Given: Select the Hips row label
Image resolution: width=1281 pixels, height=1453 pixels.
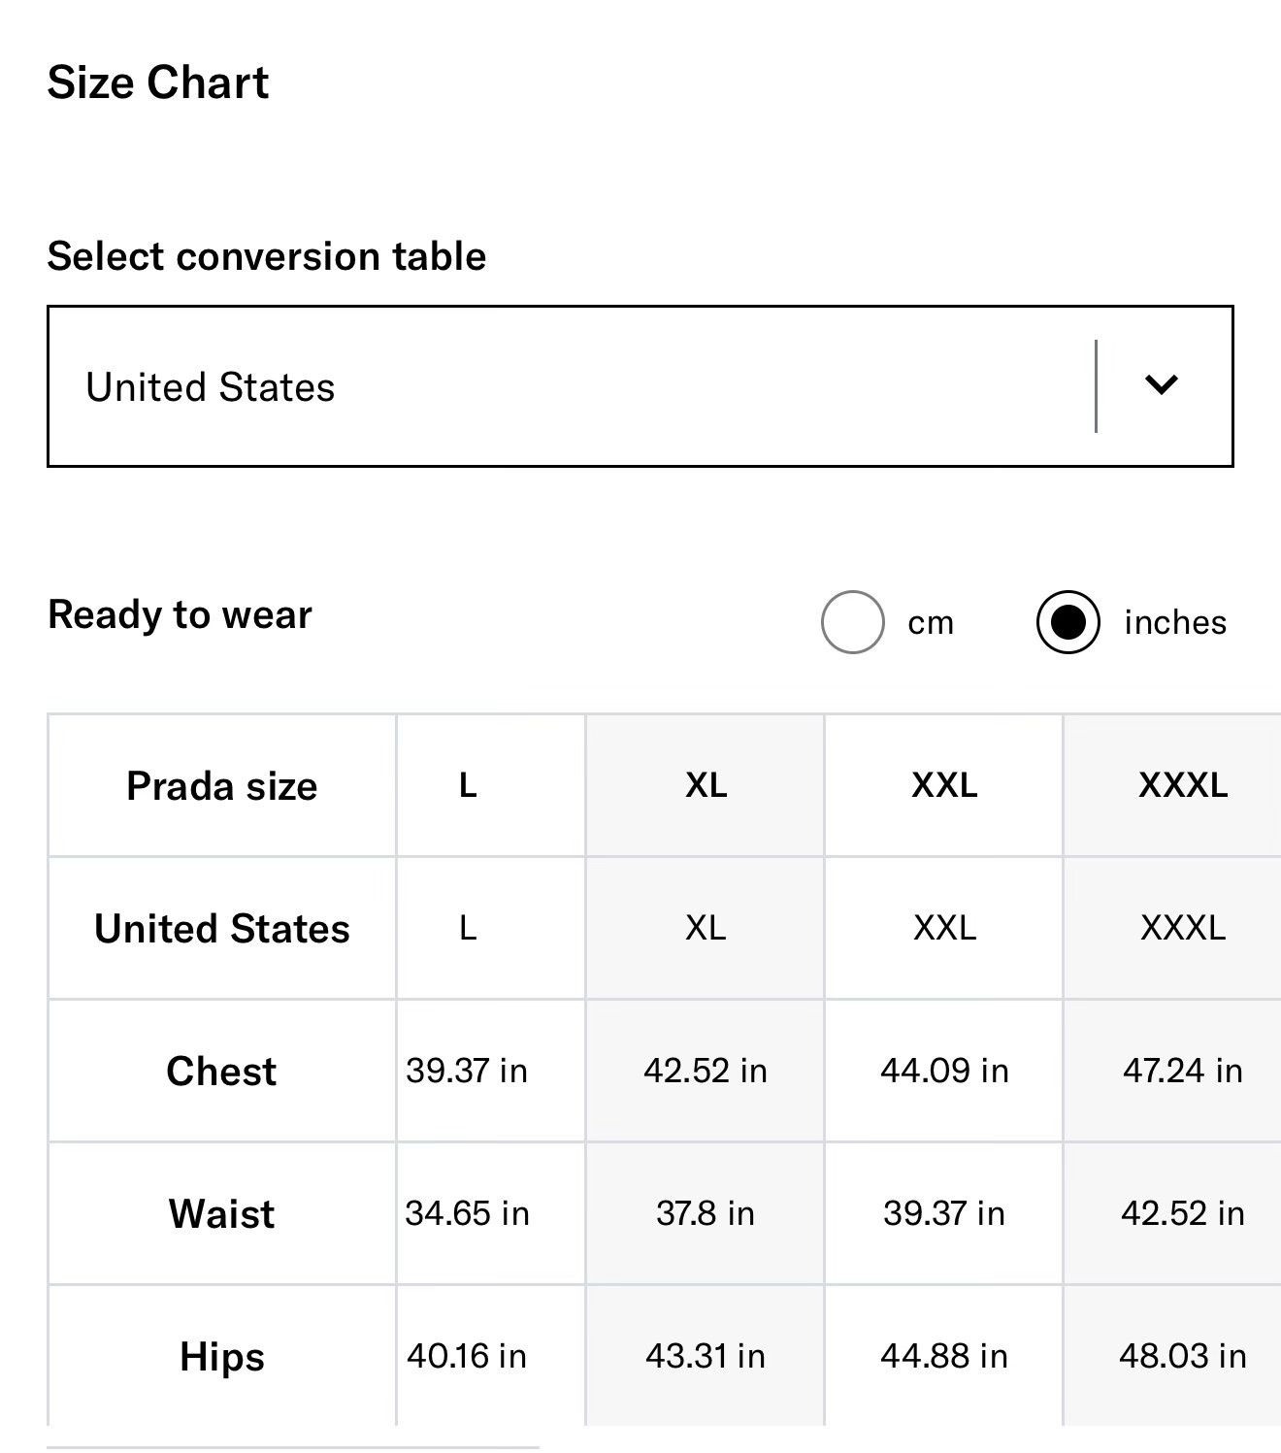Looking at the screenshot, I should click(x=221, y=1356).
